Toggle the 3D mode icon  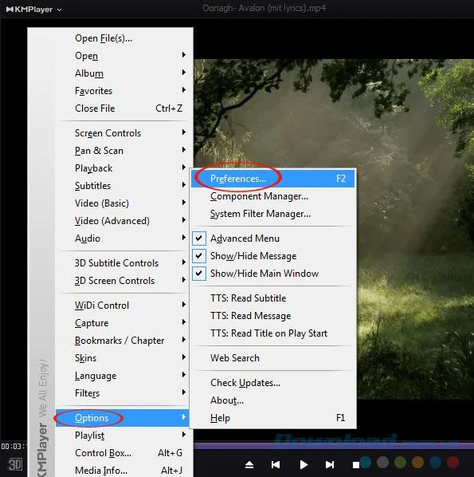coord(15,464)
